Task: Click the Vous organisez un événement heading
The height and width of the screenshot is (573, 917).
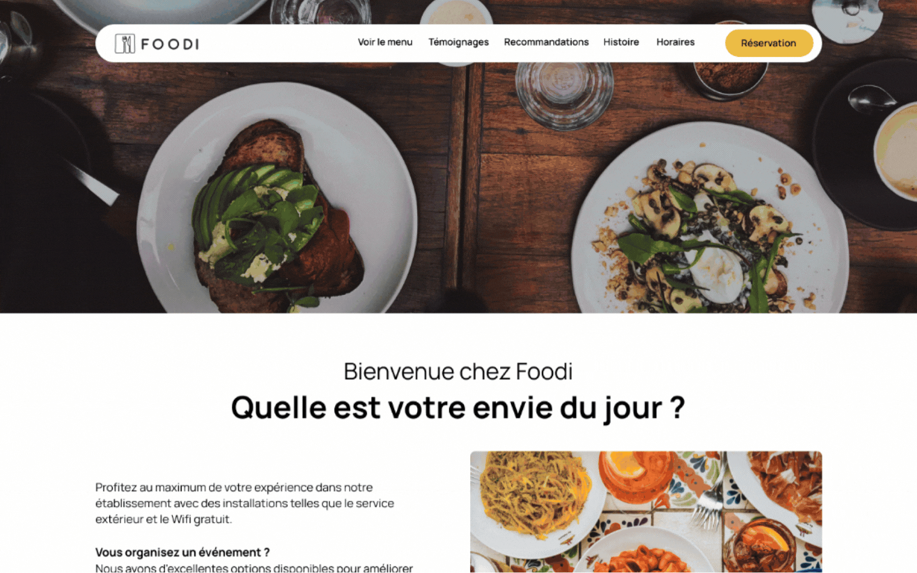Action: 182,552
